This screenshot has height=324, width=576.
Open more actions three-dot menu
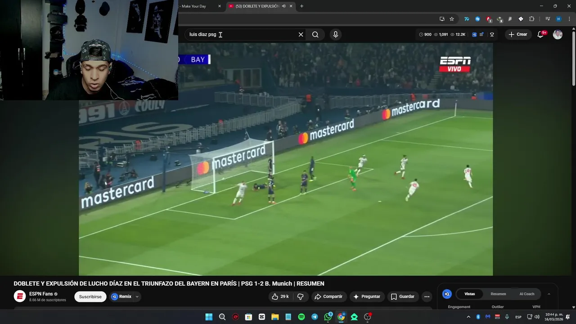(x=427, y=297)
